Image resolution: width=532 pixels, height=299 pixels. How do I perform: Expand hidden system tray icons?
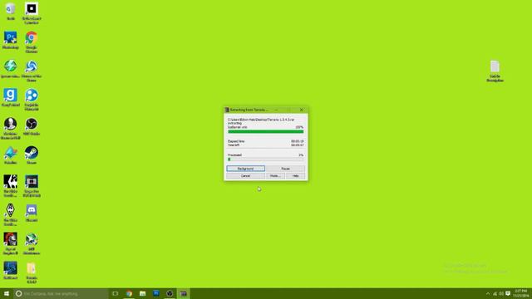[x=488, y=293]
